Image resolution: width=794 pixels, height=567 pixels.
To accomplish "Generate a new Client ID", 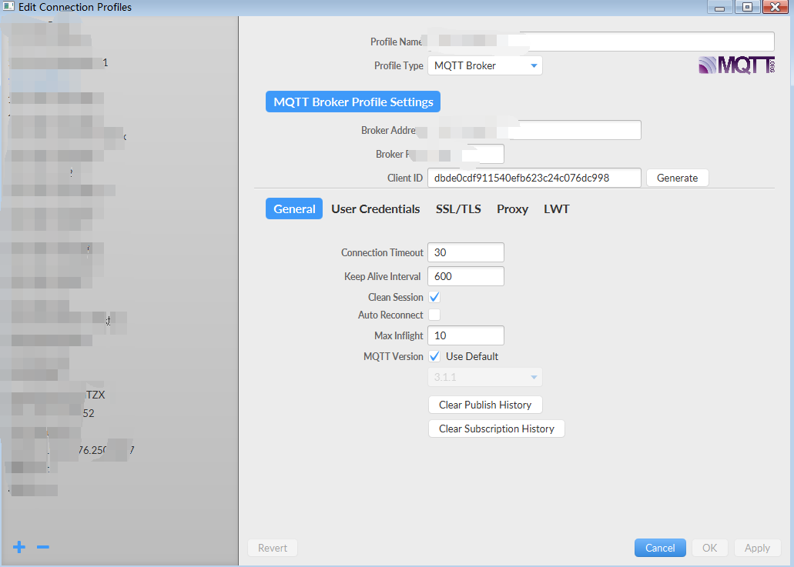I will click(x=677, y=178).
